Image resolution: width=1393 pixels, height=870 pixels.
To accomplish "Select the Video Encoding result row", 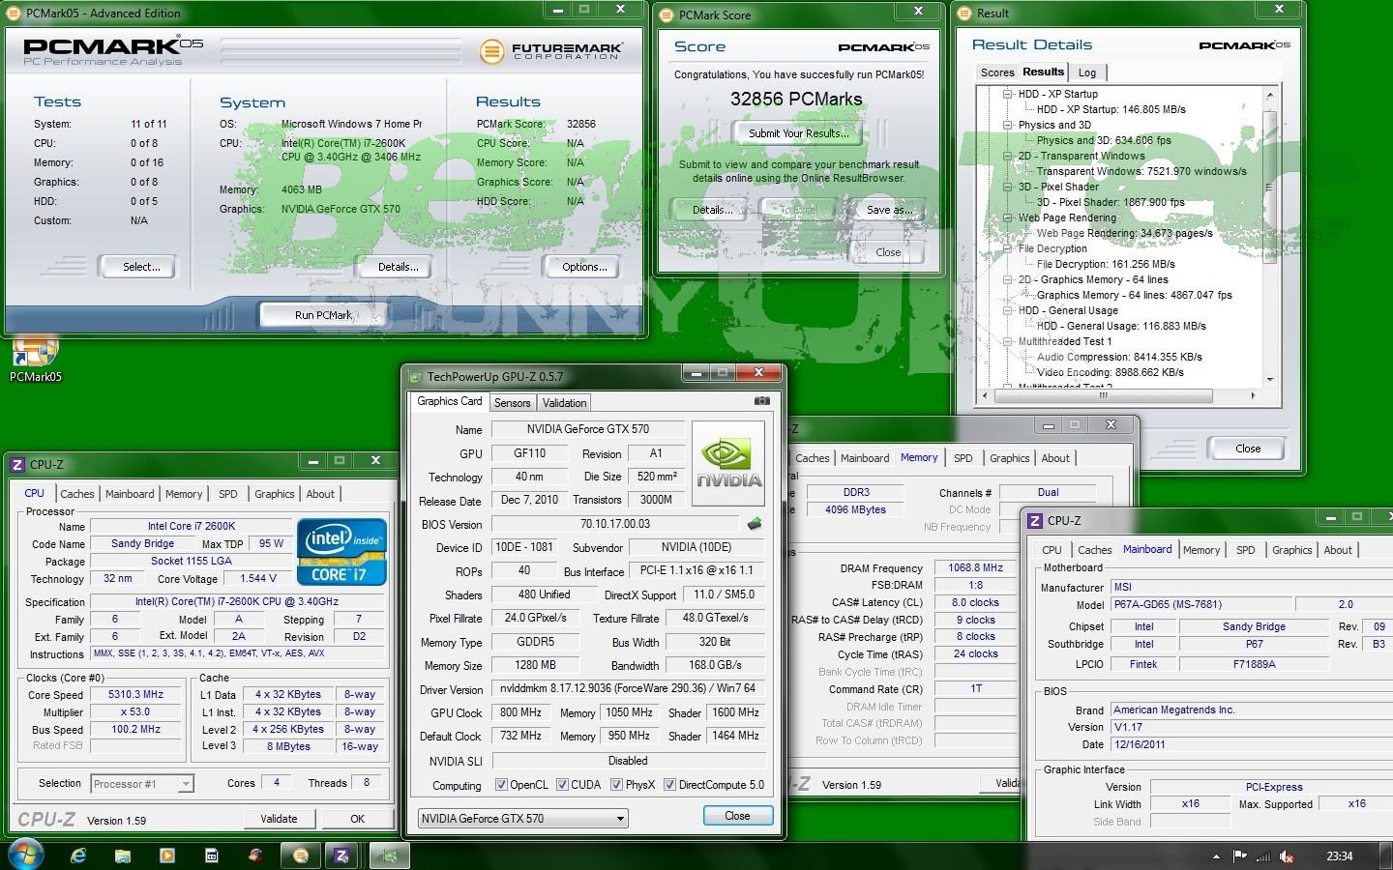I will coord(1111,372).
